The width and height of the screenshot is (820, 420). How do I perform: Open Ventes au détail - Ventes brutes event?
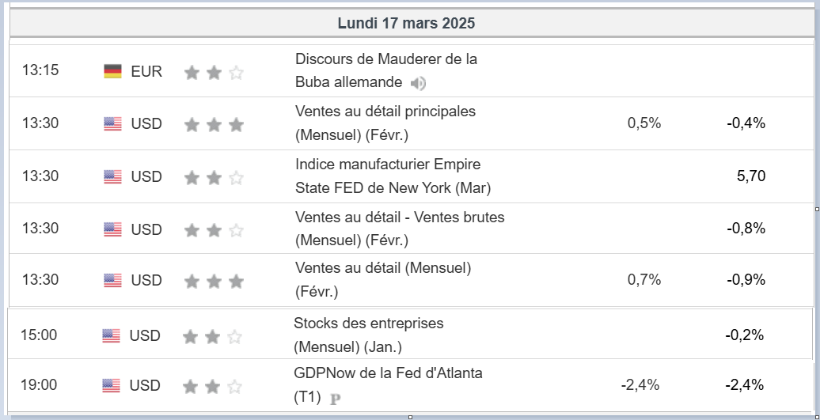(399, 217)
